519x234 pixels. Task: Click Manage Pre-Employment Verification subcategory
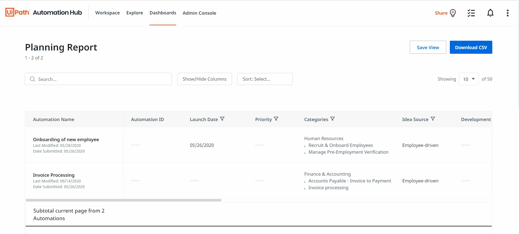pyautogui.click(x=348, y=152)
